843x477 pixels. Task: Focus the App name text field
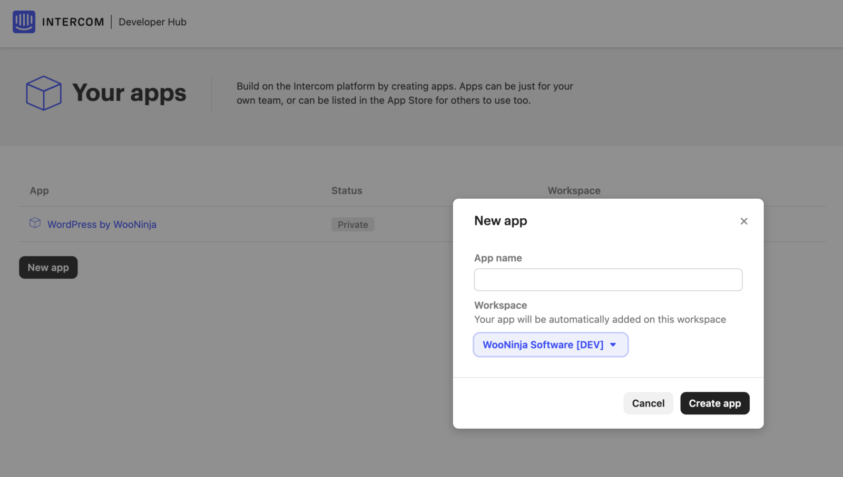(x=607, y=280)
